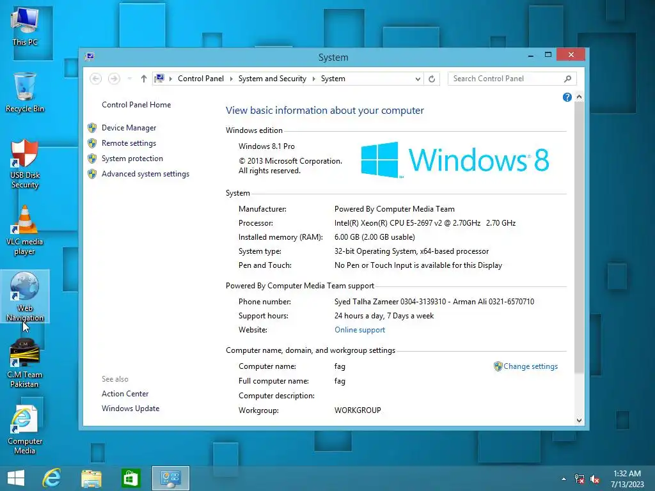Click shield icon beside System protection
Viewport: 655px width, 491px height.
92,159
